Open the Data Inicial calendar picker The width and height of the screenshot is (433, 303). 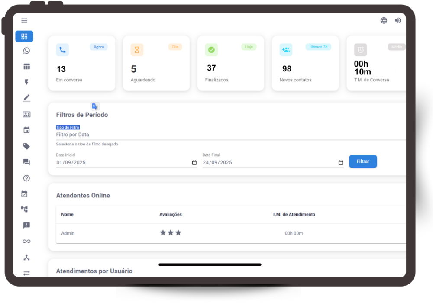pos(194,163)
